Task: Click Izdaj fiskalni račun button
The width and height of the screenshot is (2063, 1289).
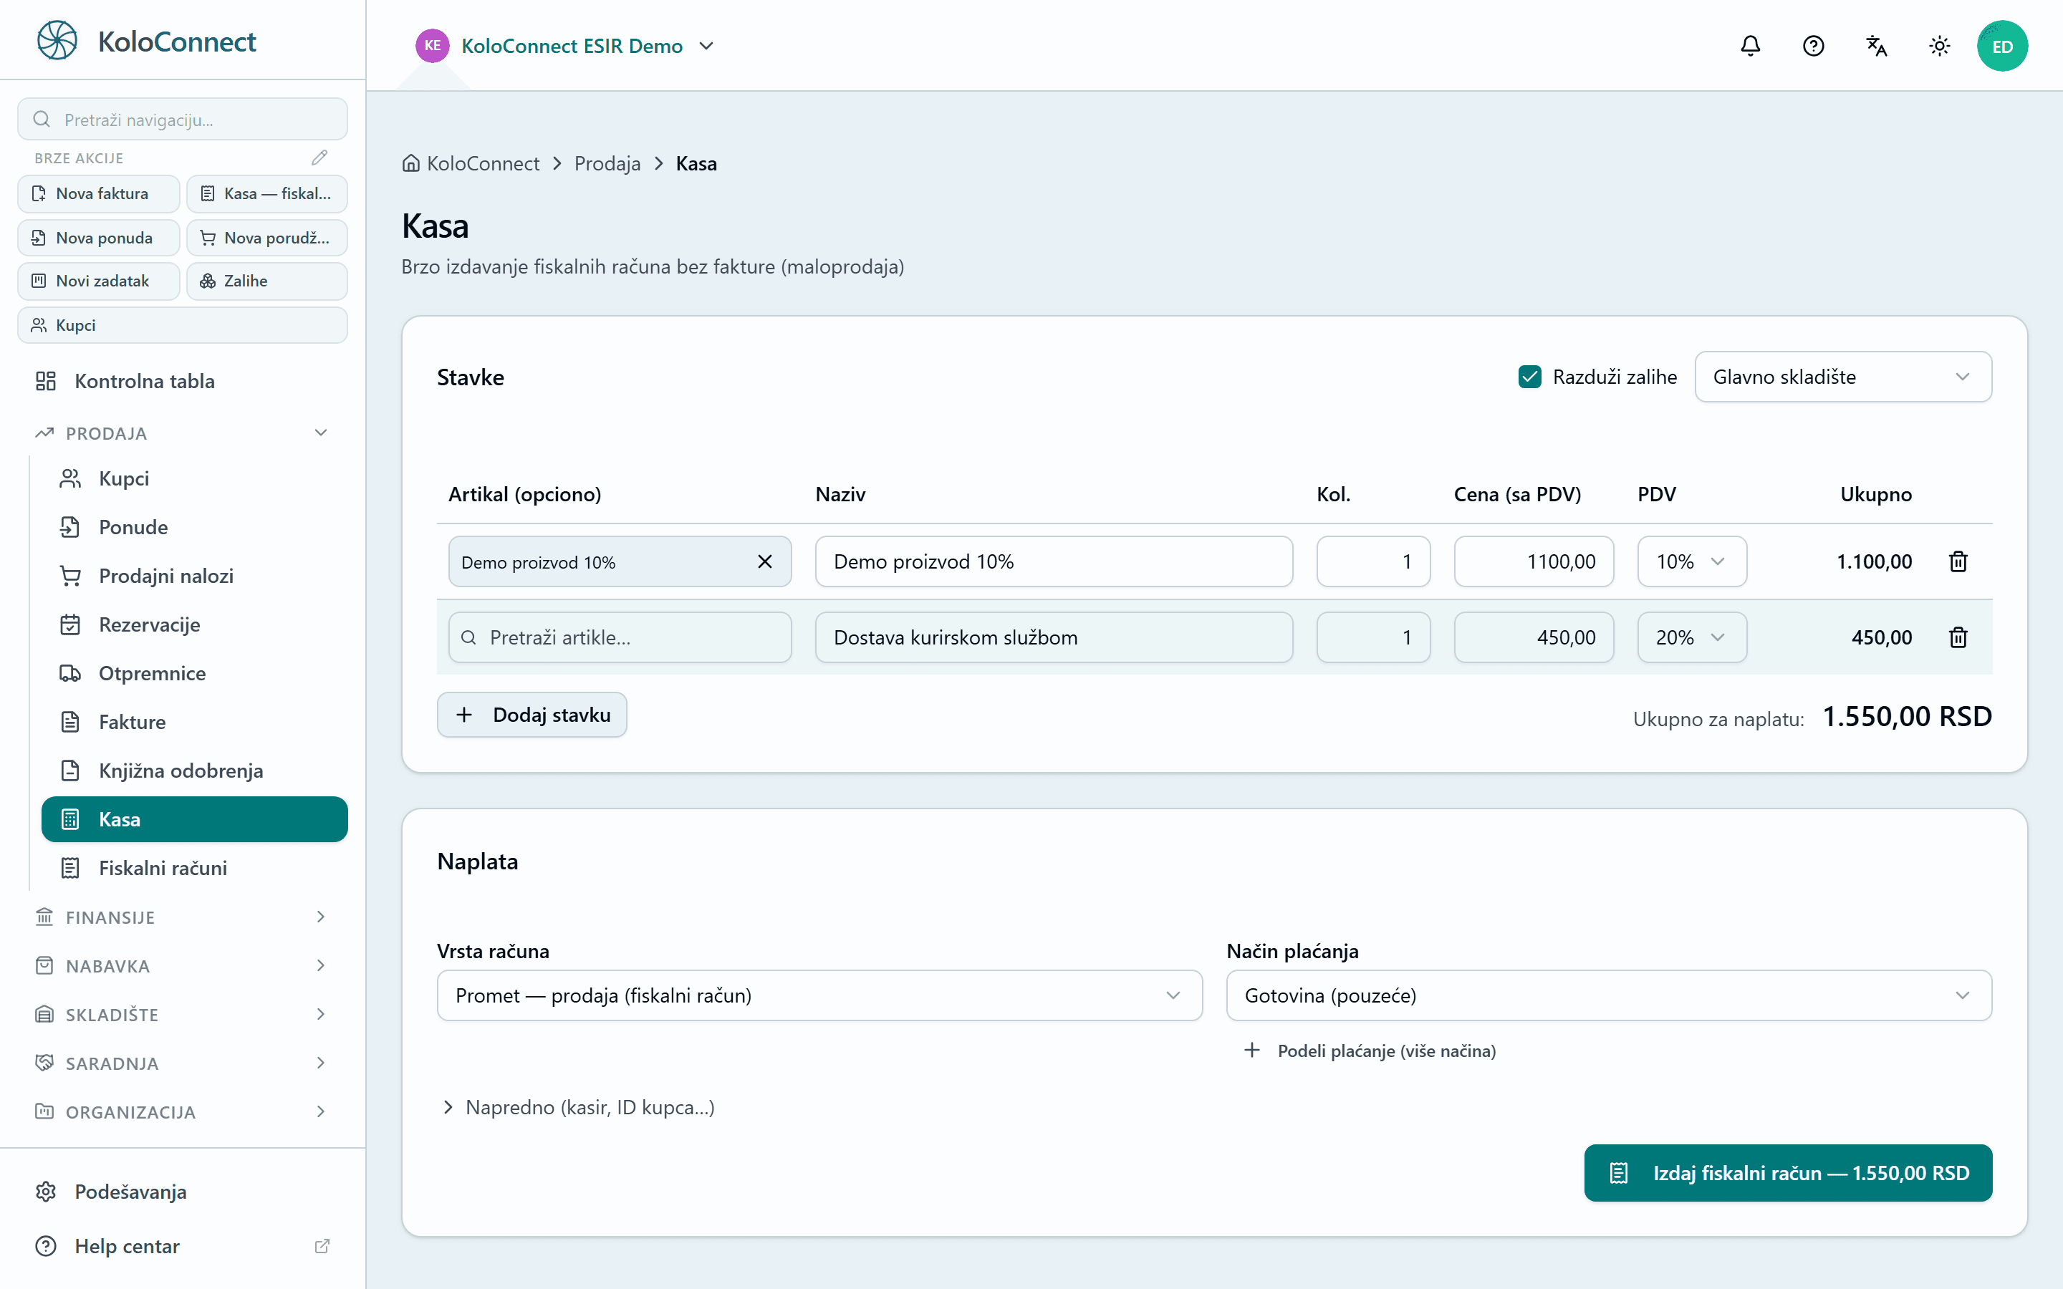Action: pos(1788,1172)
